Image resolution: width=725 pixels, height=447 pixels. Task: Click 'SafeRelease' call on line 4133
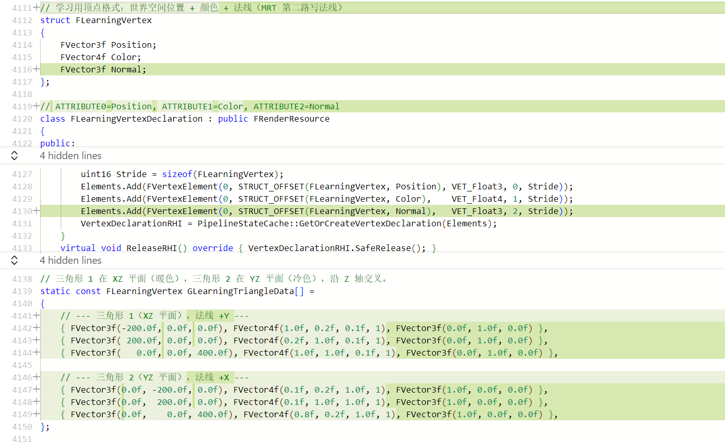(383, 248)
